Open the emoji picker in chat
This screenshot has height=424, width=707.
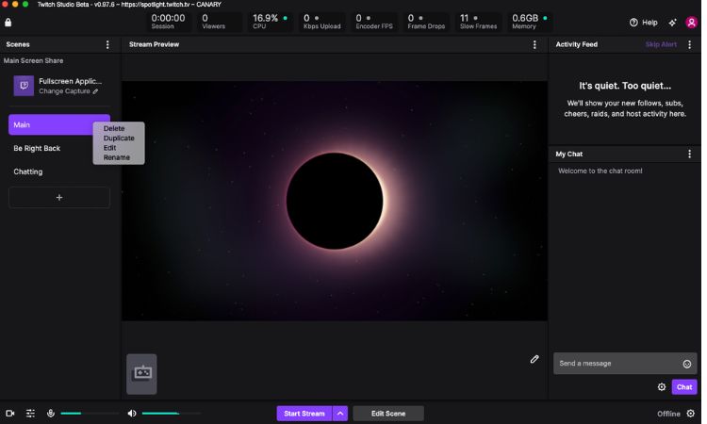pyautogui.click(x=686, y=364)
